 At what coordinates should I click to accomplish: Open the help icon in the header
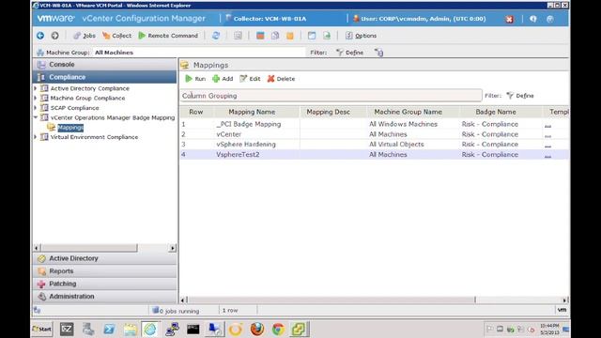[x=550, y=19]
